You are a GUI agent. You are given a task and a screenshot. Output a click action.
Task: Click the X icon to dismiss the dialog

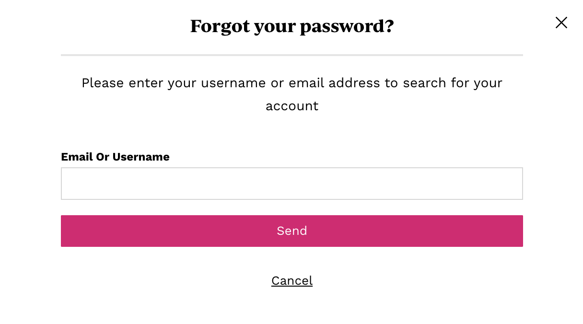pyautogui.click(x=561, y=23)
